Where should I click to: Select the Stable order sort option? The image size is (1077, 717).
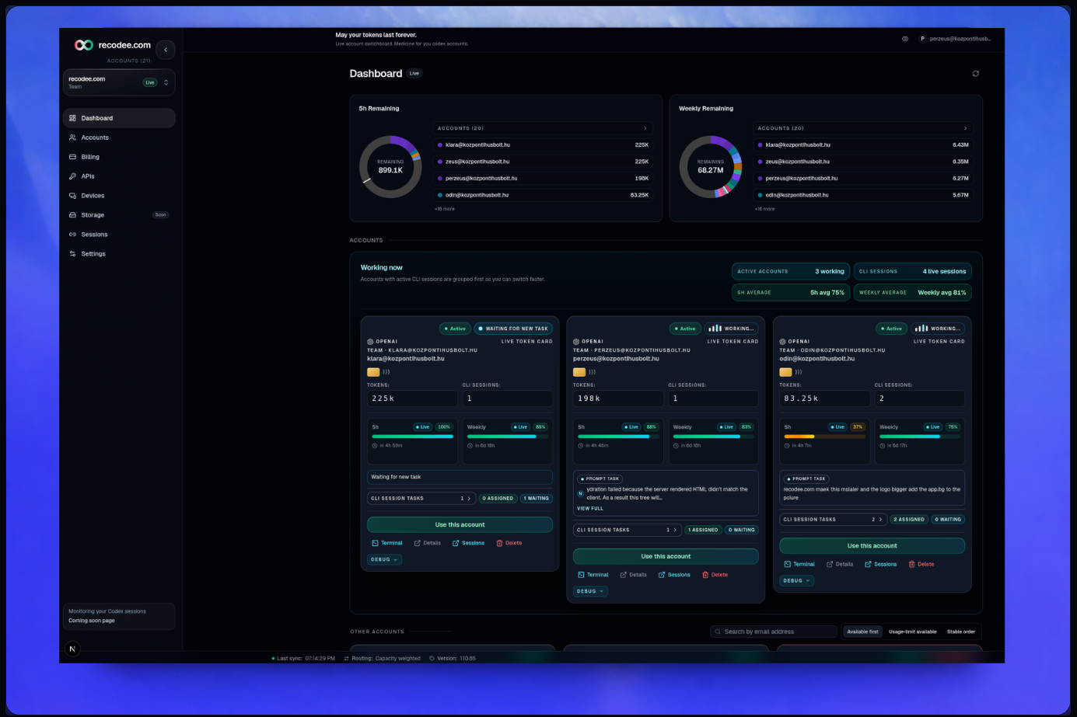tap(961, 632)
